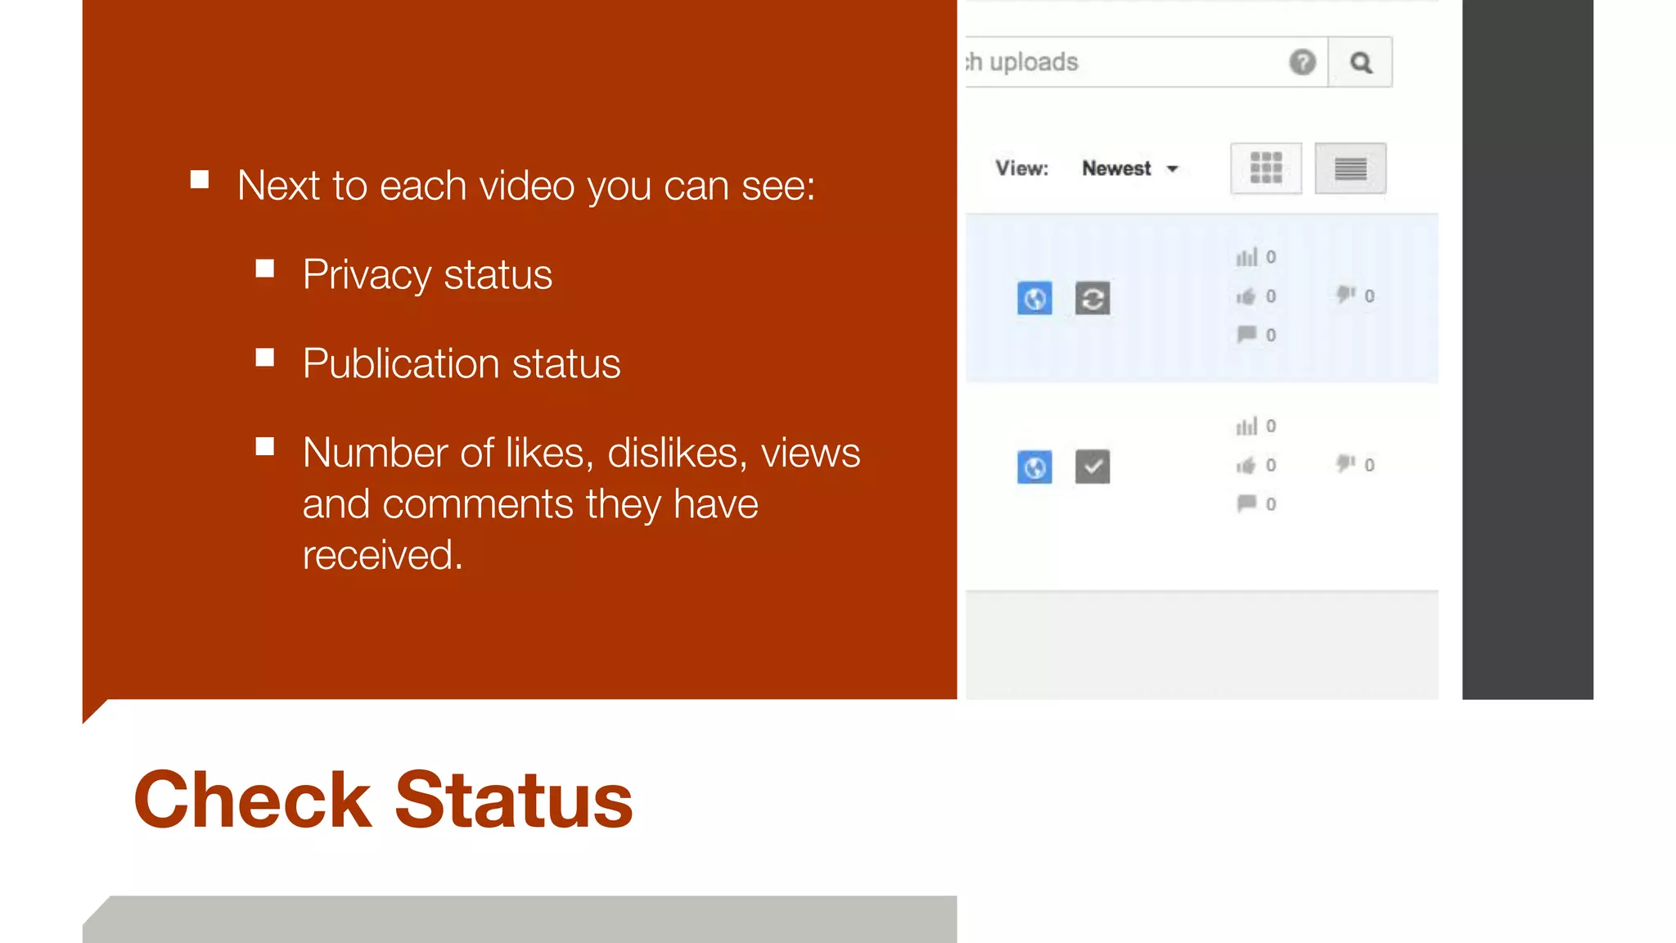Click the processing refresh status icon
This screenshot has height=943, width=1676.
[x=1093, y=298]
